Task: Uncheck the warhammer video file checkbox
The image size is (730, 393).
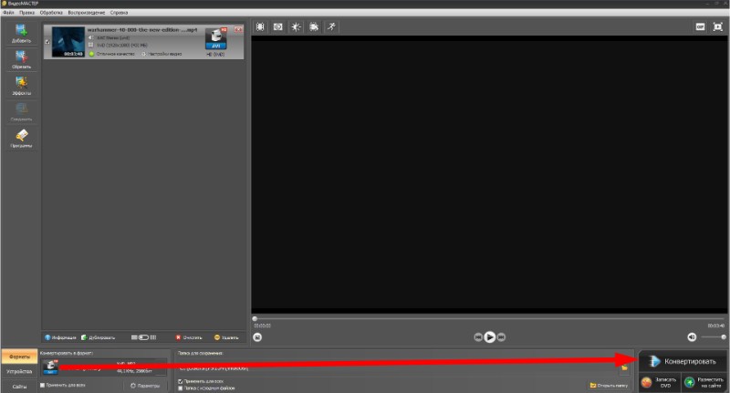Action: coord(47,42)
